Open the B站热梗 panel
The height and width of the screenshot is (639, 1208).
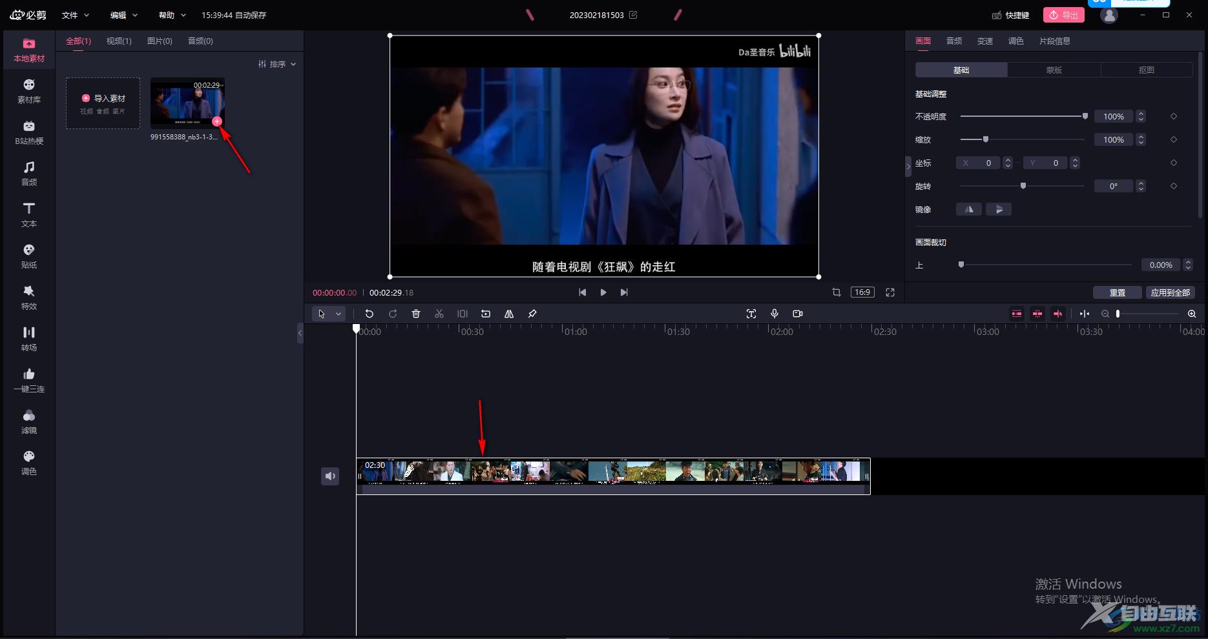pyautogui.click(x=29, y=132)
